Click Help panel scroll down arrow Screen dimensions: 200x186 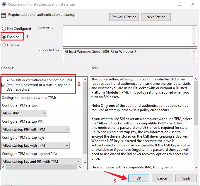[196, 168]
